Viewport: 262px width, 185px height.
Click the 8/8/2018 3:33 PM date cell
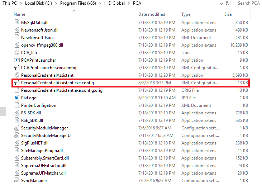(x=154, y=83)
